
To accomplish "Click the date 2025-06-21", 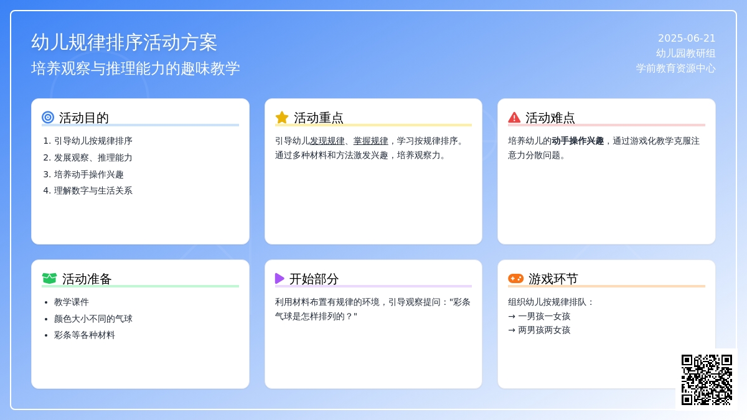I will tap(687, 38).
